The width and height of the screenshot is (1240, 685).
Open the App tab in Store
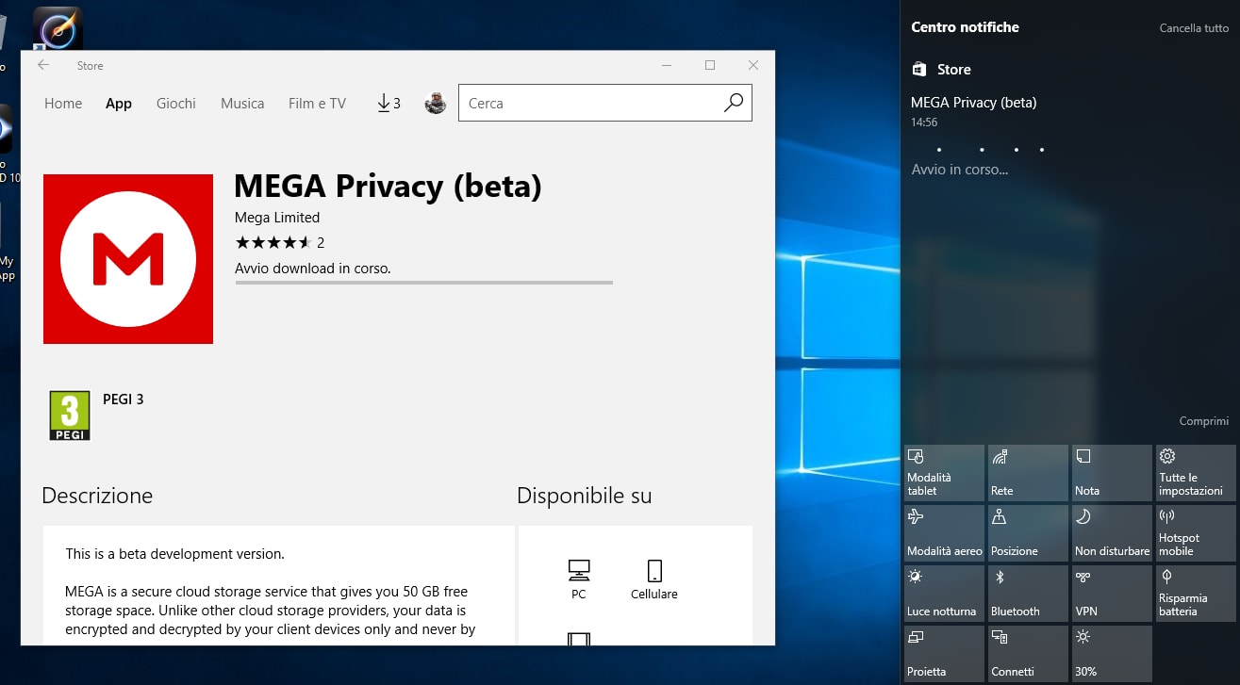pos(119,104)
